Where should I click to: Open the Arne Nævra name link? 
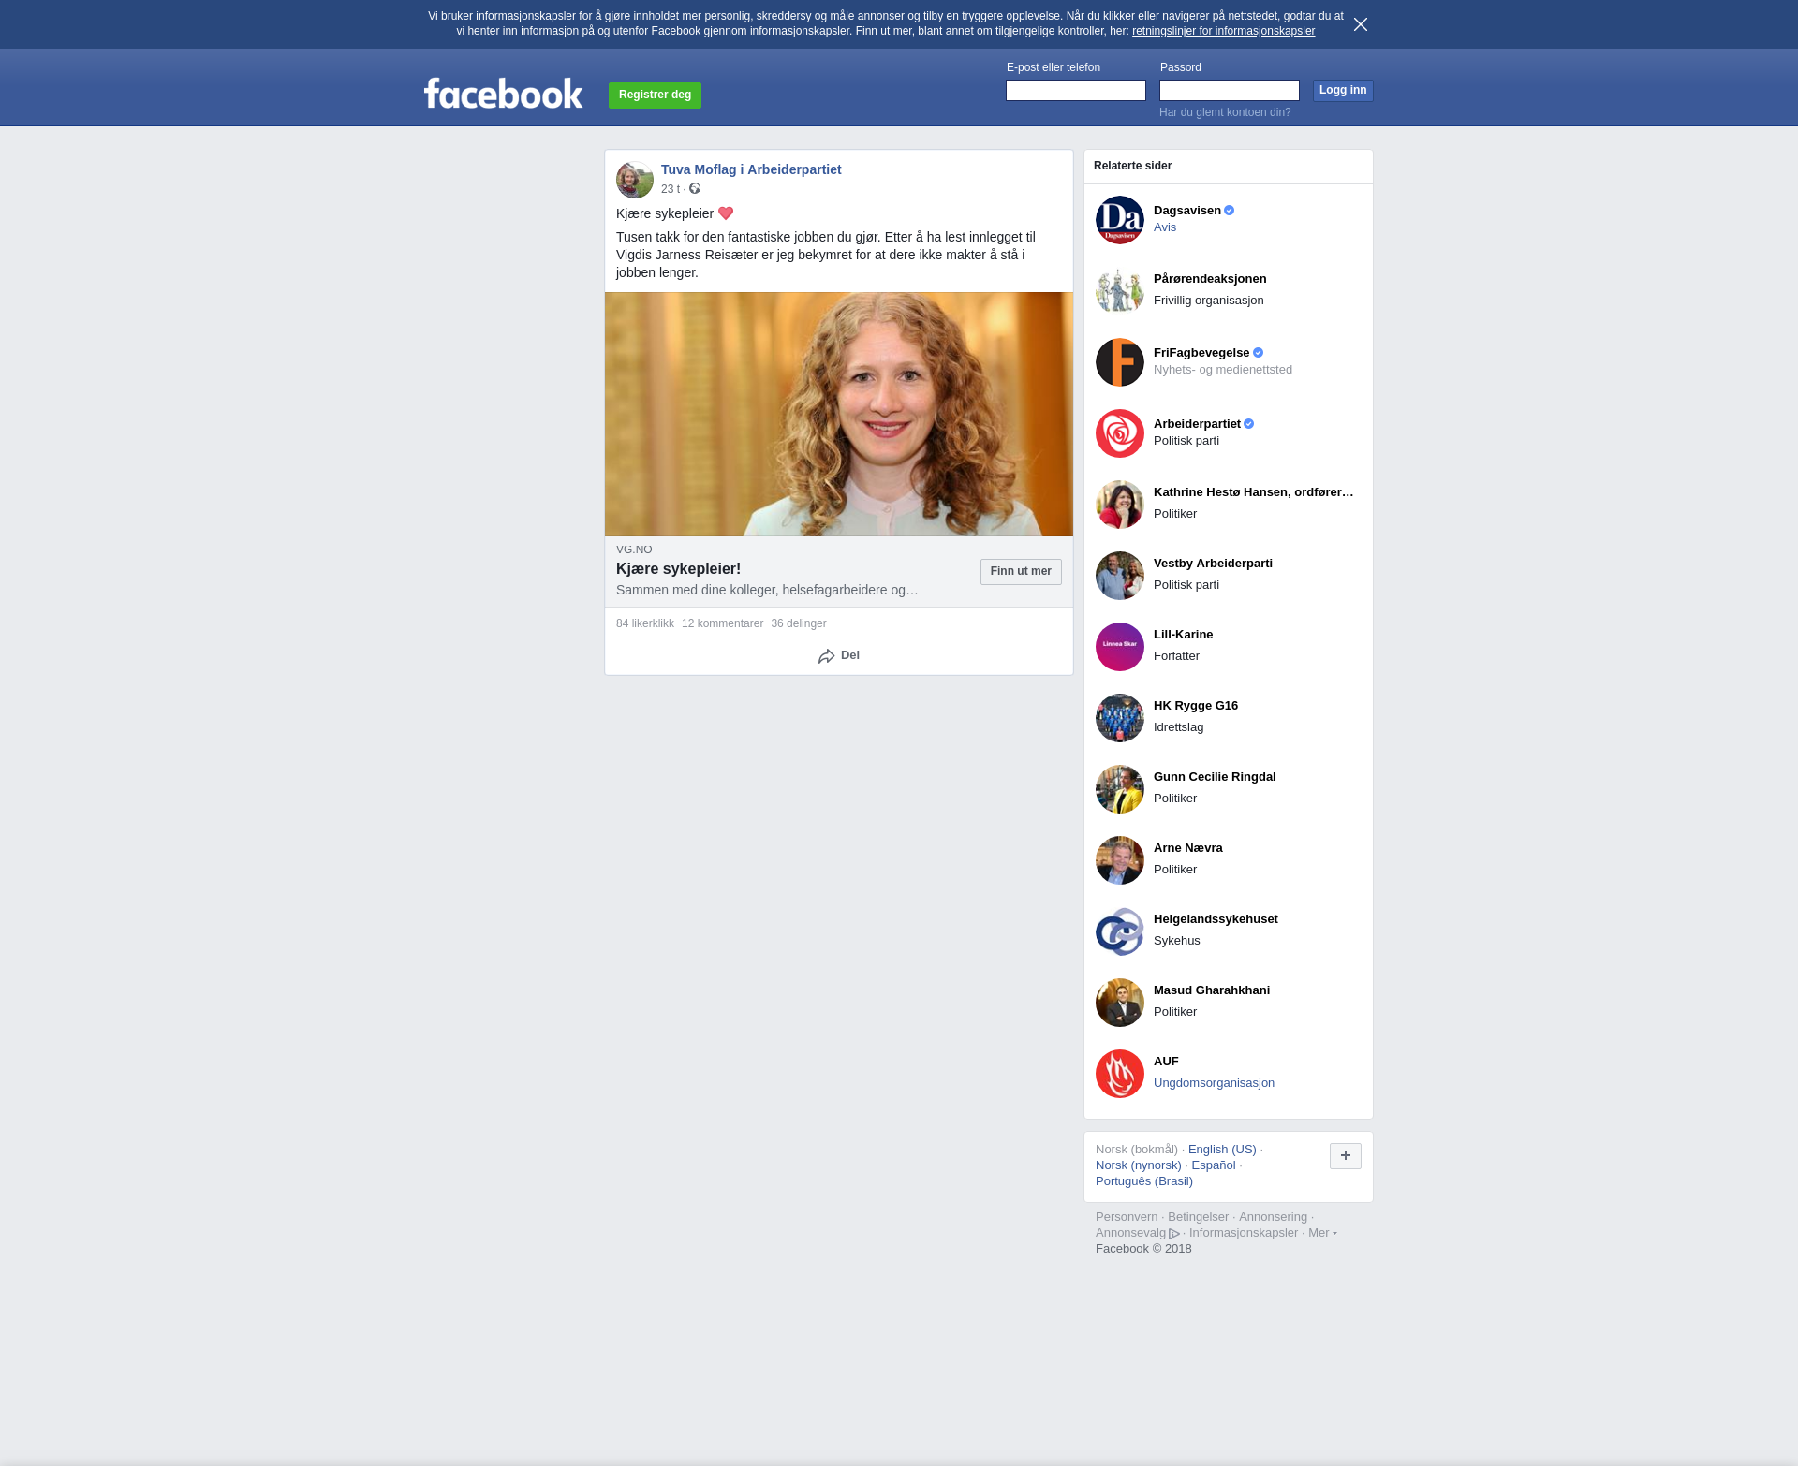point(1188,848)
